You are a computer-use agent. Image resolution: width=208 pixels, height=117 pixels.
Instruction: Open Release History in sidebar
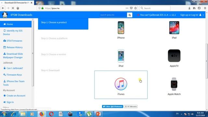13,47
